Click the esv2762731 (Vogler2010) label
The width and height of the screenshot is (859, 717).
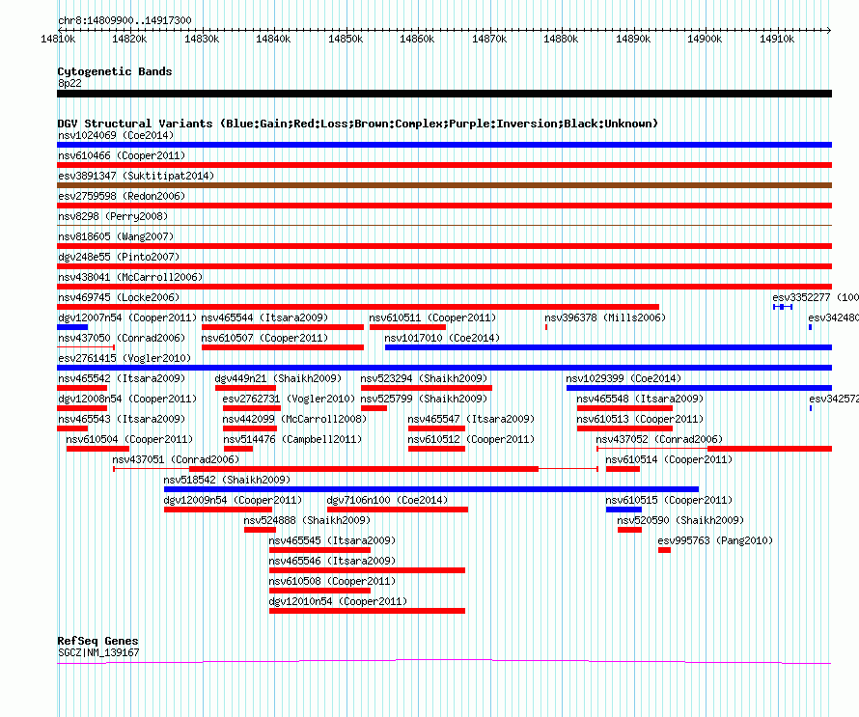click(289, 399)
